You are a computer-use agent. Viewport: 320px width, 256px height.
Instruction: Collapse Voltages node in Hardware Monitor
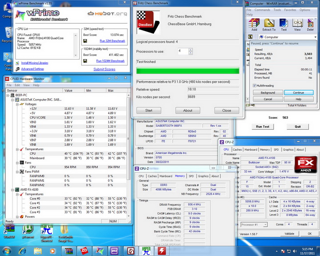[x=17, y=104]
